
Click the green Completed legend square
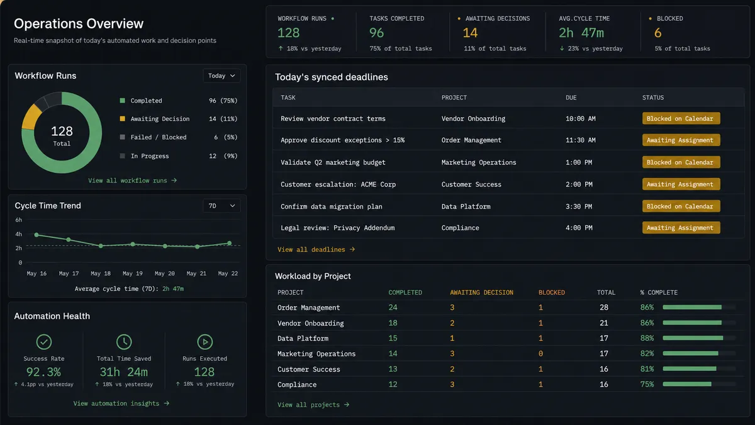[122, 101]
